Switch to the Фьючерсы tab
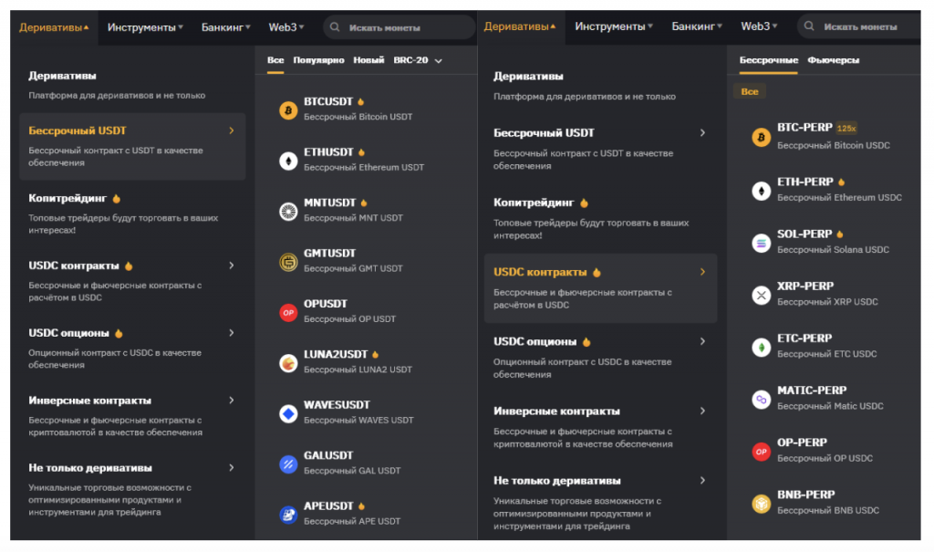 (x=834, y=60)
